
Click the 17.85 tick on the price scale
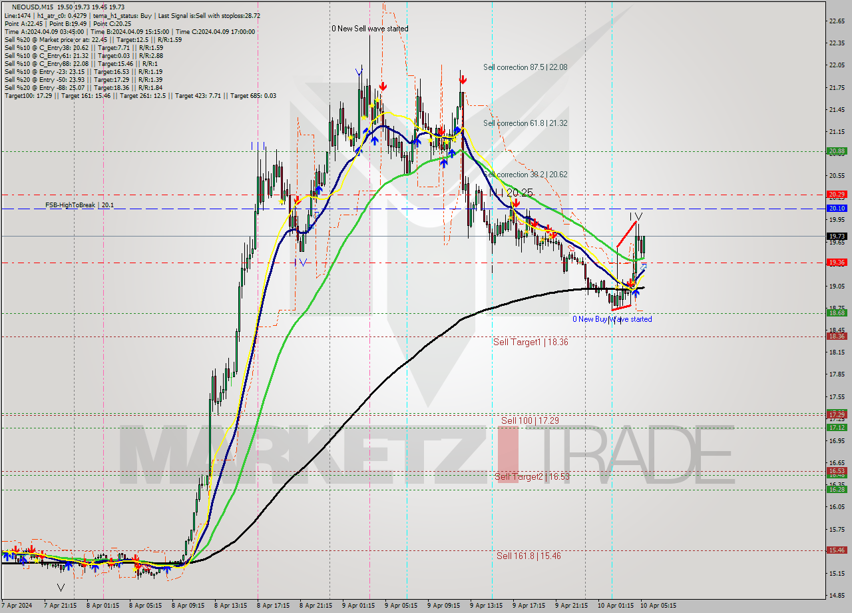(x=837, y=374)
